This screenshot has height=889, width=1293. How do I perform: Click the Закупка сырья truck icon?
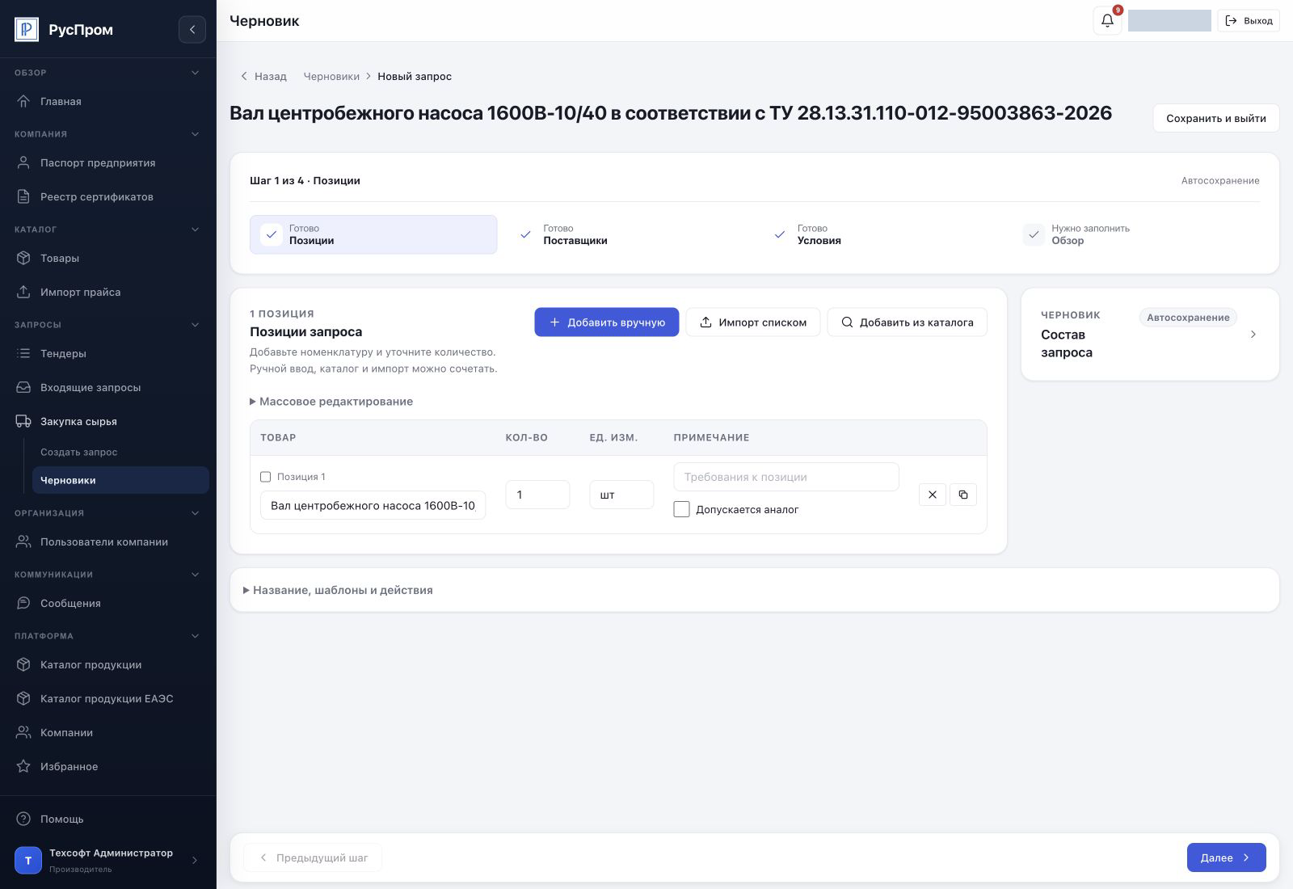click(x=24, y=421)
